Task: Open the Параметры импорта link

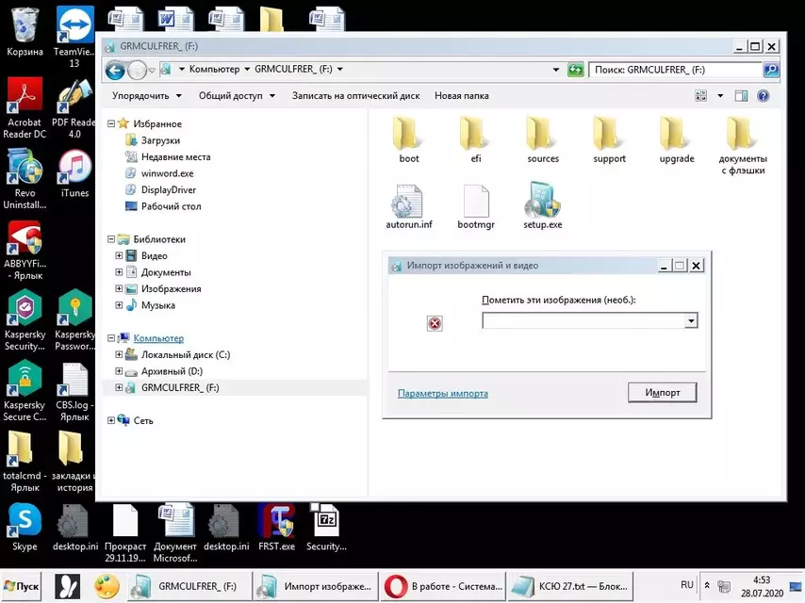Action: (442, 394)
